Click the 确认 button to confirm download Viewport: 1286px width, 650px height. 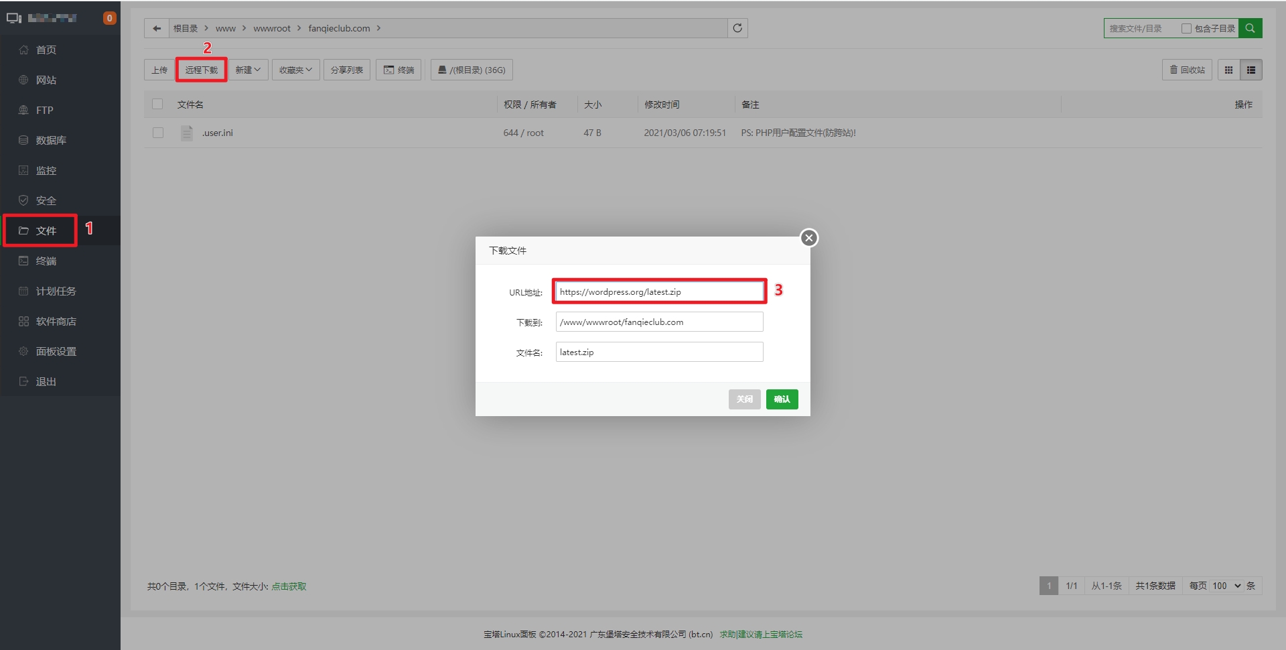pyautogui.click(x=781, y=399)
